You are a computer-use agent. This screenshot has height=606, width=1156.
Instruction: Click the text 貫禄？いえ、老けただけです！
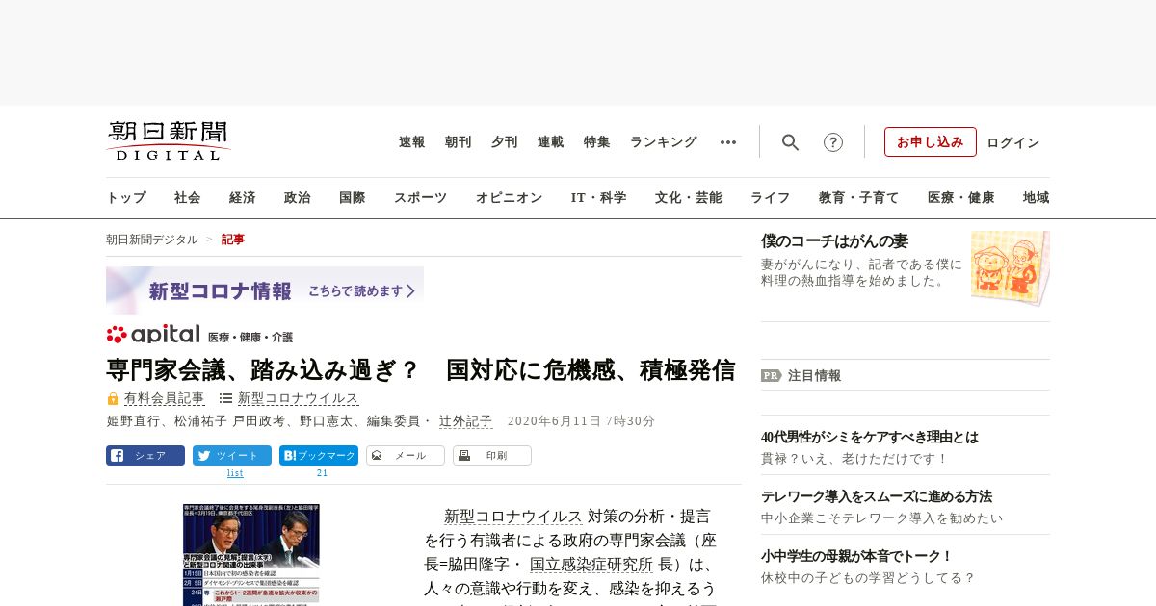click(854, 459)
